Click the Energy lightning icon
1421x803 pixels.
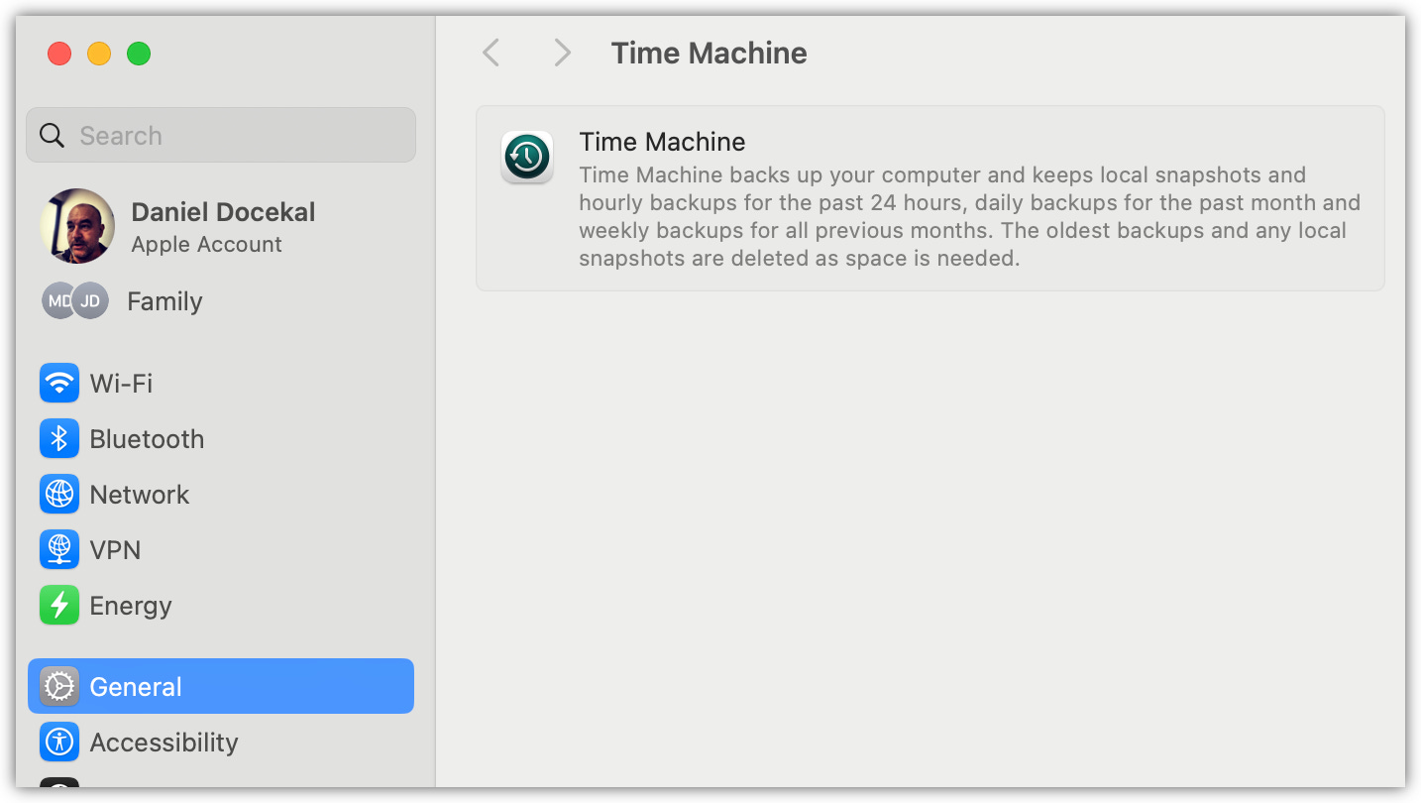(59, 606)
